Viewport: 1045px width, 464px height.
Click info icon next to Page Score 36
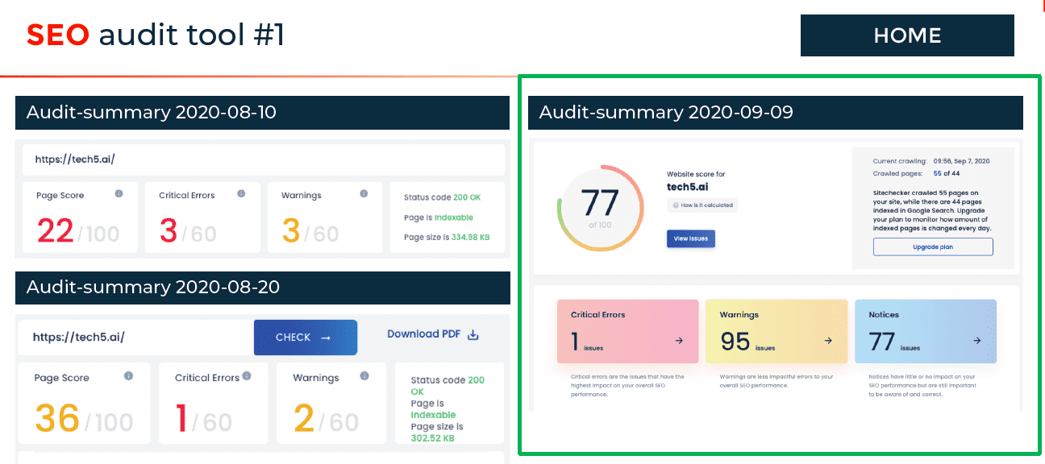(128, 376)
